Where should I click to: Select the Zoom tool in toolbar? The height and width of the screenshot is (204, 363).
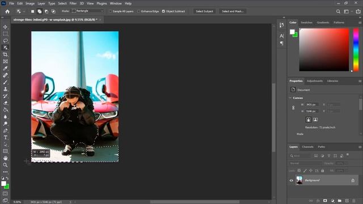pyautogui.click(x=5, y=165)
